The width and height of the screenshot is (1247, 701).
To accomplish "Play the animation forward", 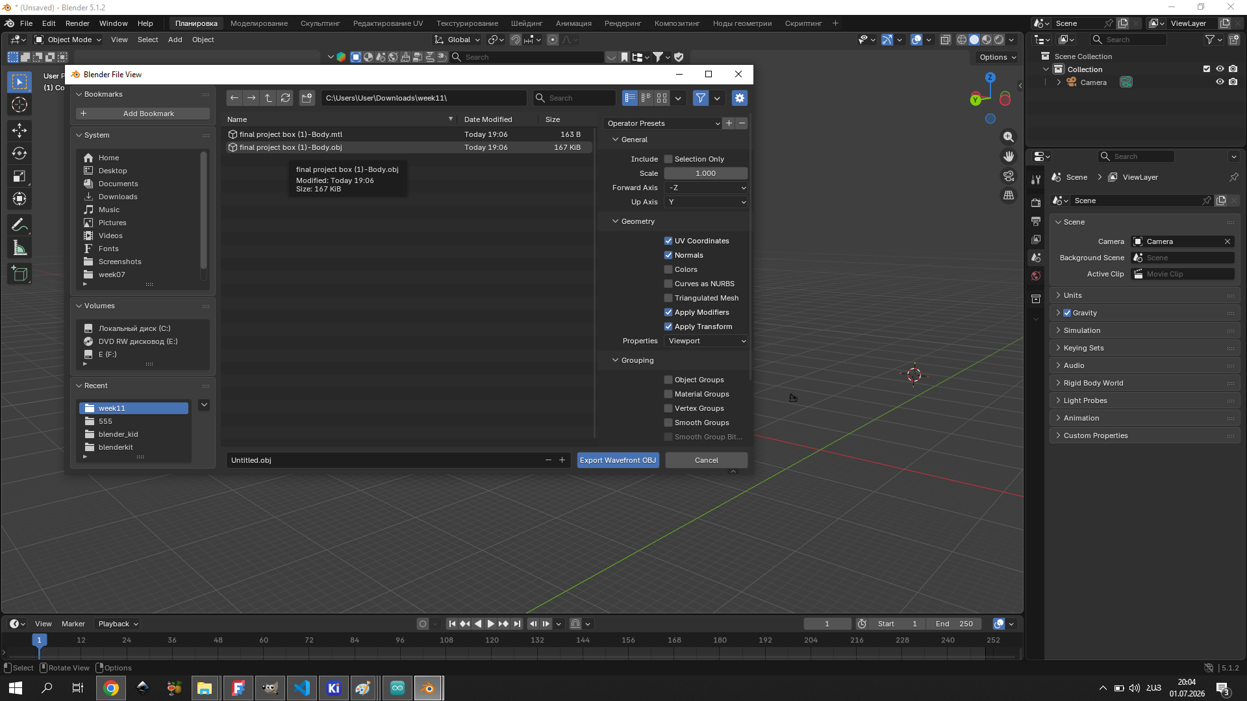I will click(491, 624).
